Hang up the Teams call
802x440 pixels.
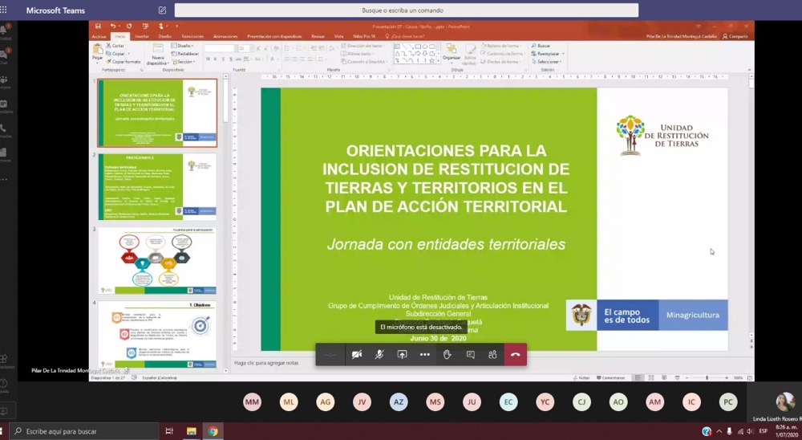[x=515, y=354]
